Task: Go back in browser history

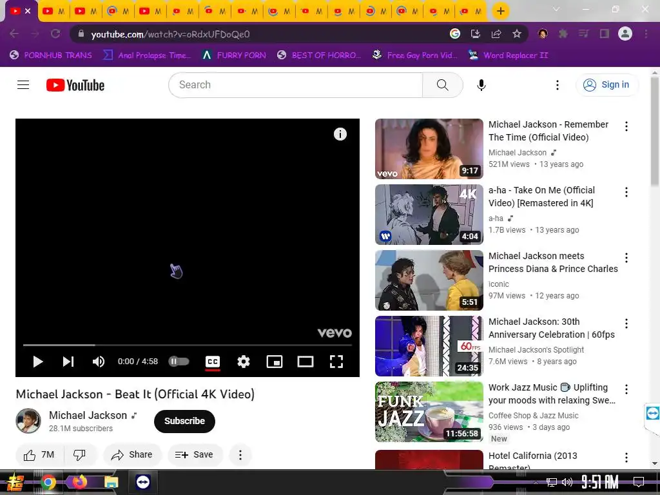Action: pos(14,34)
